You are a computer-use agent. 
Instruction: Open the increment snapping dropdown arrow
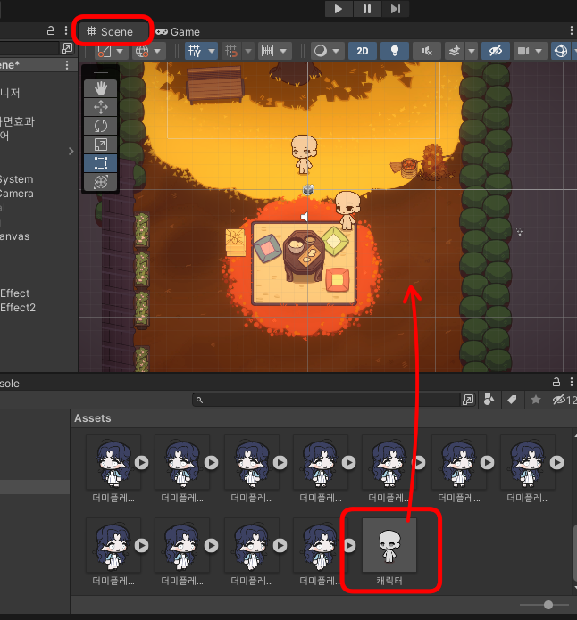point(283,51)
